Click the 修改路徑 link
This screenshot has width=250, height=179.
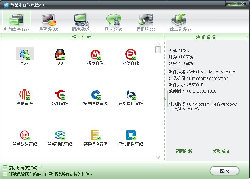pyautogui.click(x=221, y=151)
